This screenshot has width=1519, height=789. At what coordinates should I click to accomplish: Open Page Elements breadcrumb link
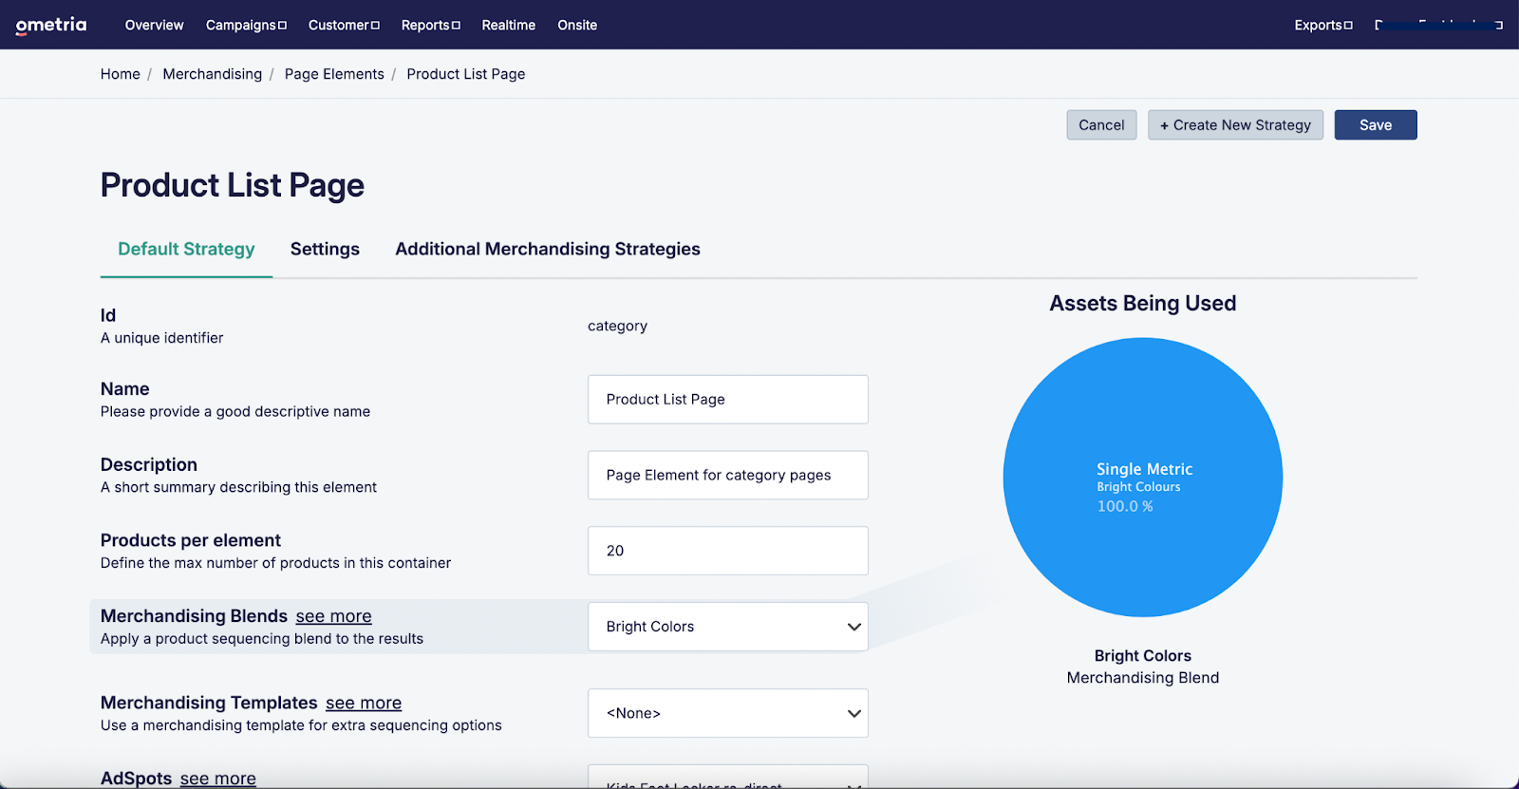[x=334, y=74]
